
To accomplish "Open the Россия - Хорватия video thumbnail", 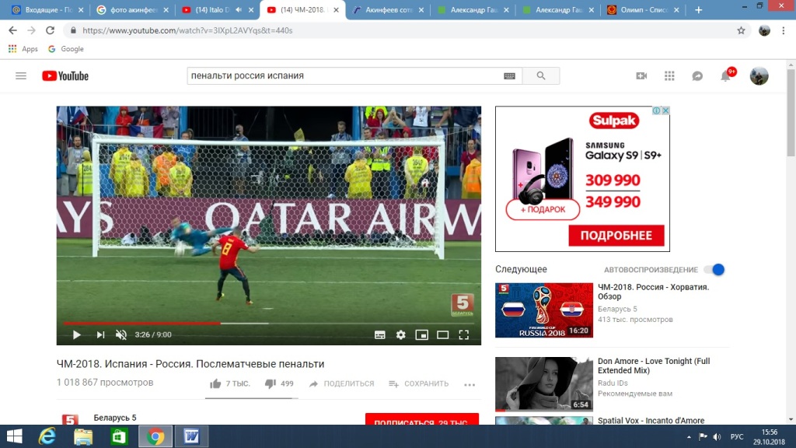I will (x=543, y=310).
